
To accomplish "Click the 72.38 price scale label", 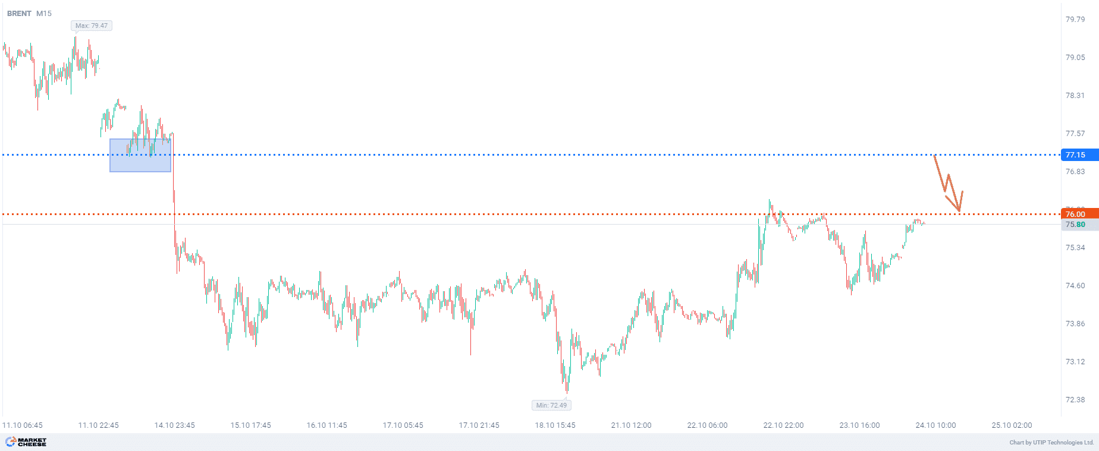I will click(x=1075, y=400).
